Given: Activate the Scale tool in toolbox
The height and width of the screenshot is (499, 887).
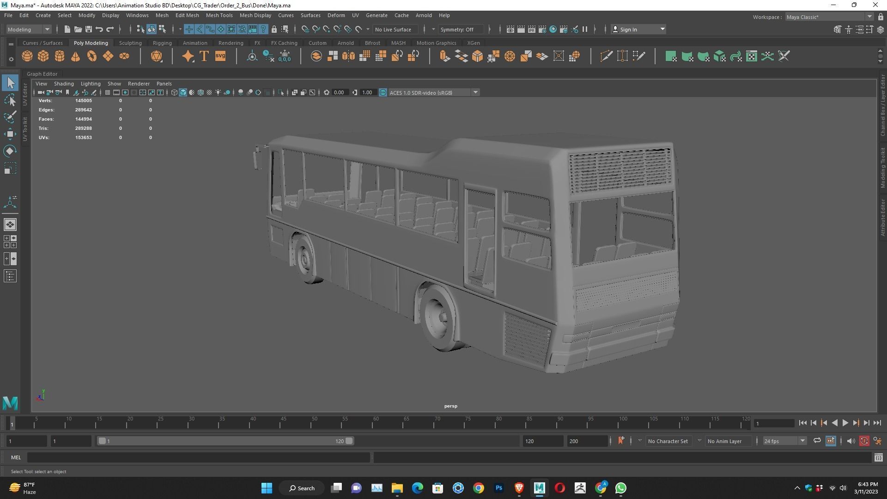Looking at the screenshot, I should [x=10, y=168].
